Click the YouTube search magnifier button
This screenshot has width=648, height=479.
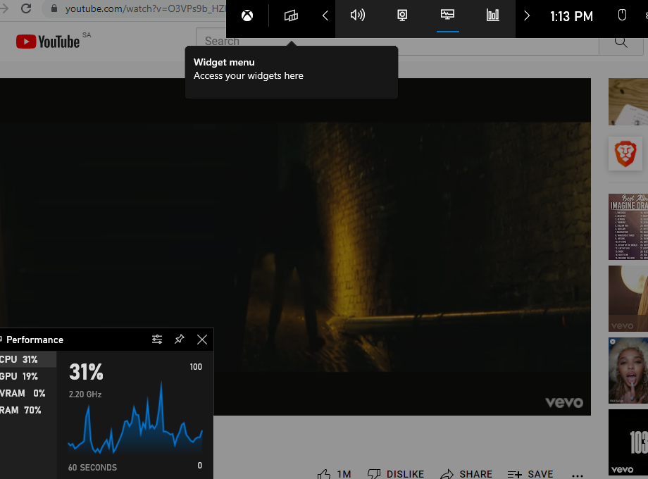coord(621,42)
